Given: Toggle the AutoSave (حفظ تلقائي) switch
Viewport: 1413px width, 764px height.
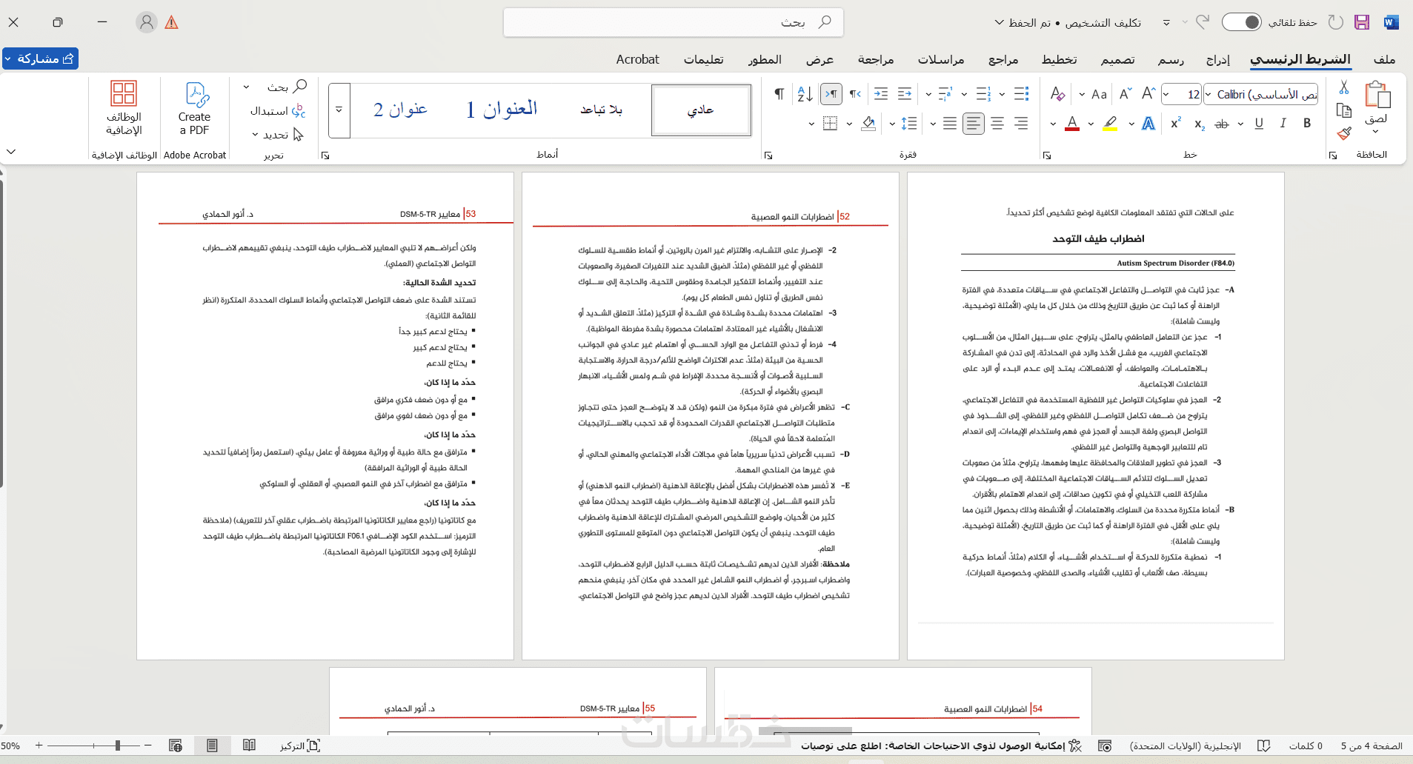Looking at the screenshot, I should [1242, 22].
